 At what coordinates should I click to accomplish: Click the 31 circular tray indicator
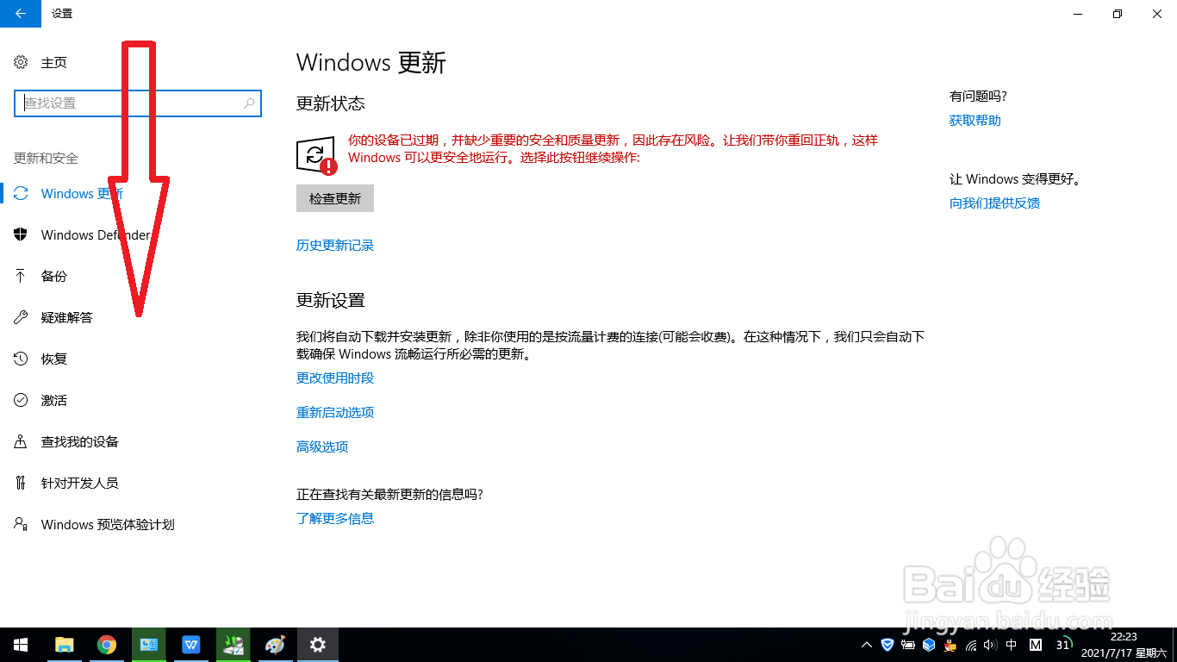click(x=1064, y=645)
